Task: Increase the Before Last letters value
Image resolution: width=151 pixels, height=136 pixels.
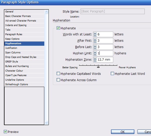Action: [x=95, y=46]
